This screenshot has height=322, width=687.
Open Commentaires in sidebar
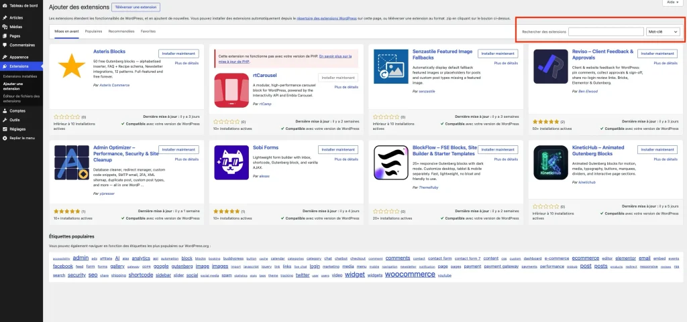[x=21, y=45]
